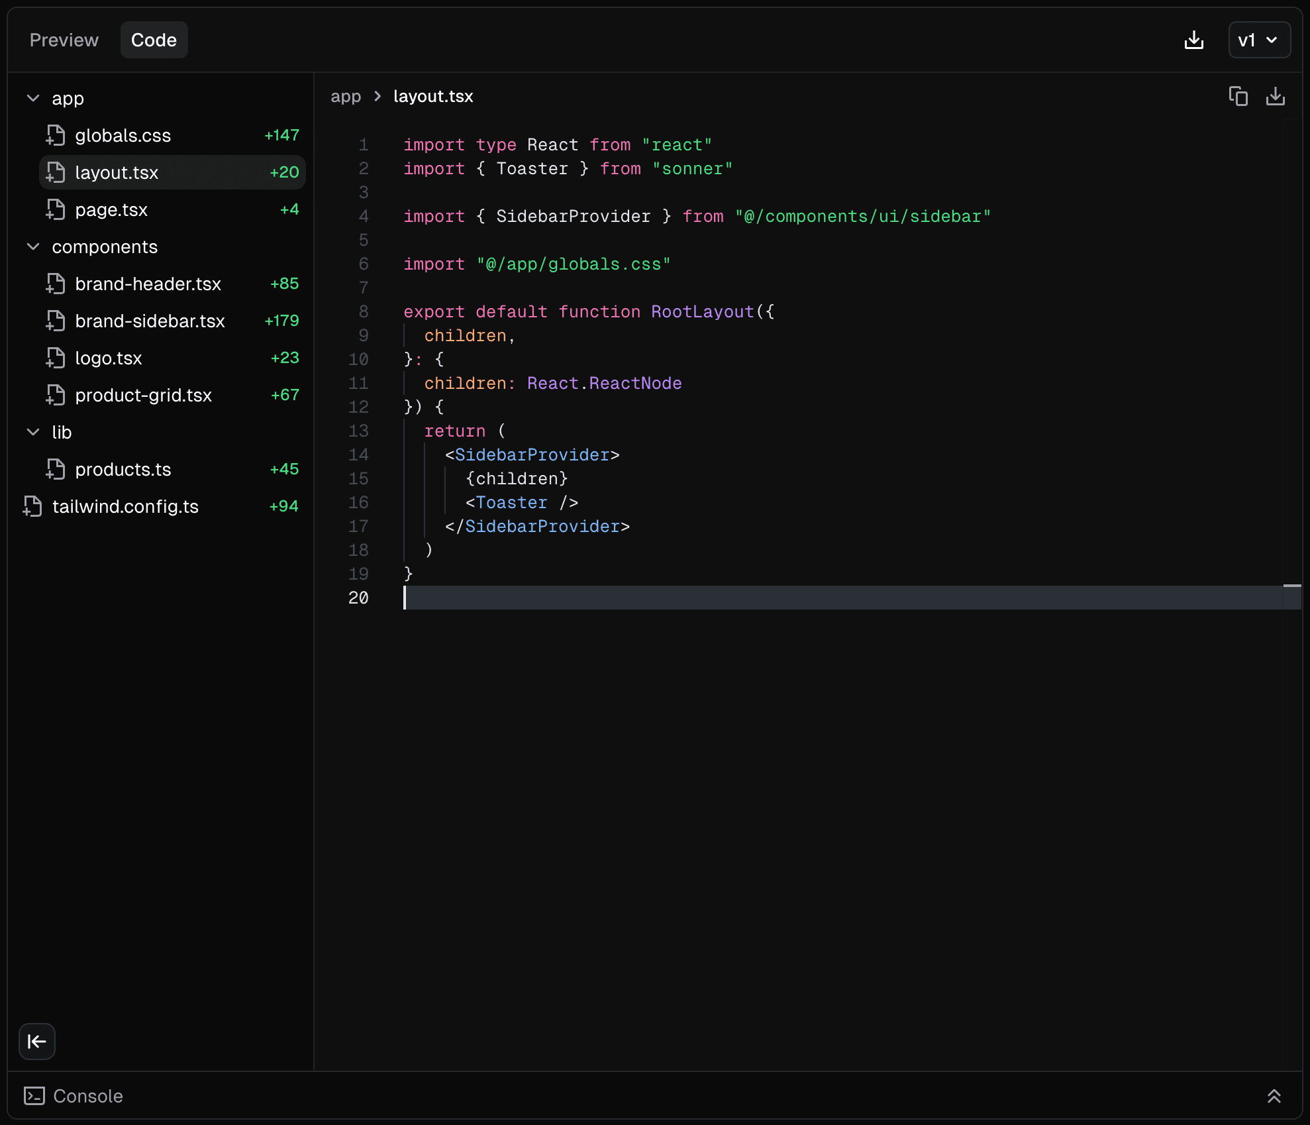Collapse the file tree sidebar
Image resolution: width=1310 pixels, height=1125 pixels.
coord(36,1041)
